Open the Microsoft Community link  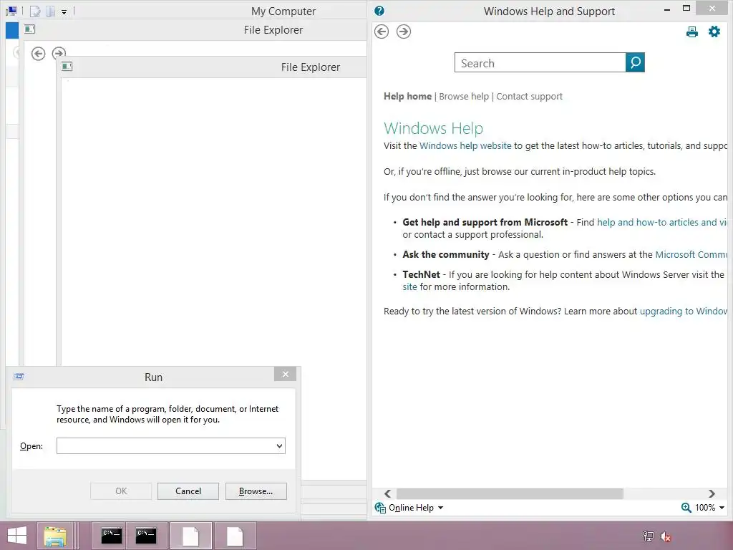691,254
